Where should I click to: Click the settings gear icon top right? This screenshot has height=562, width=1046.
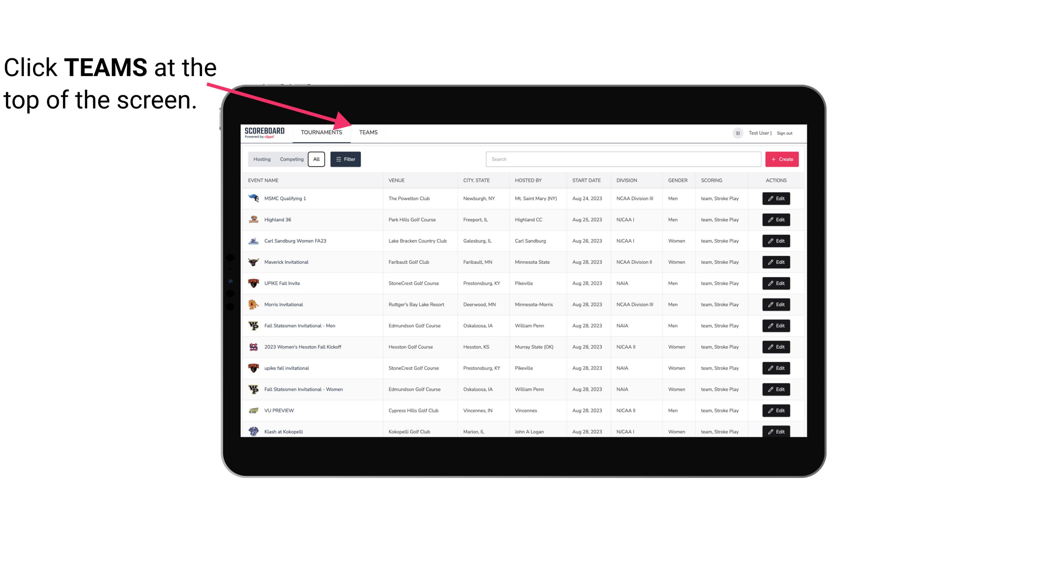737,133
